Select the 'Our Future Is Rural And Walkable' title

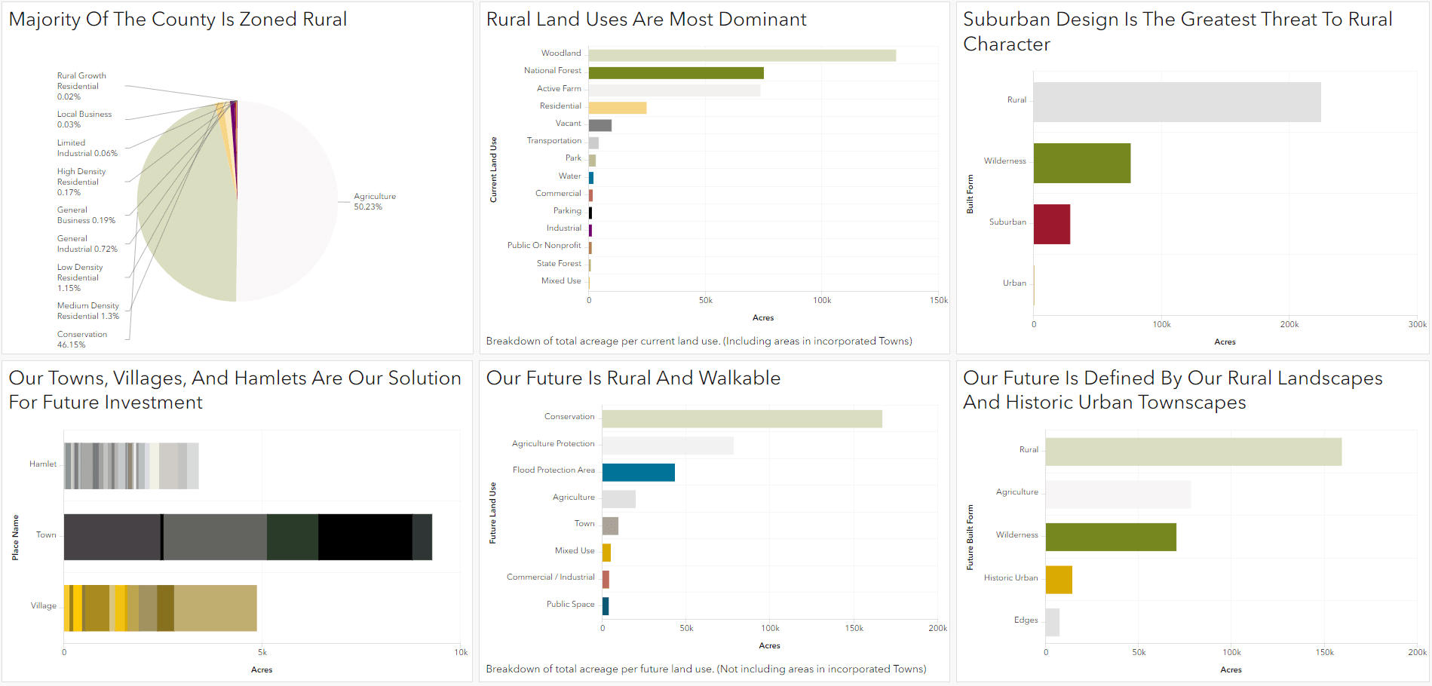[633, 378]
